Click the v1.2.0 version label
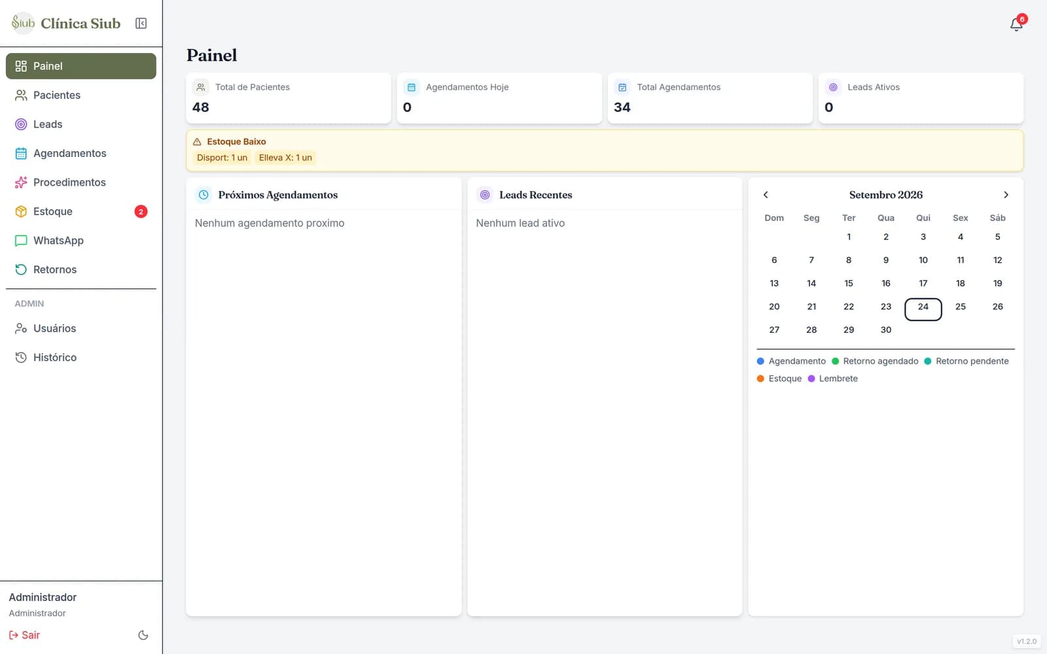 coord(1027,642)
